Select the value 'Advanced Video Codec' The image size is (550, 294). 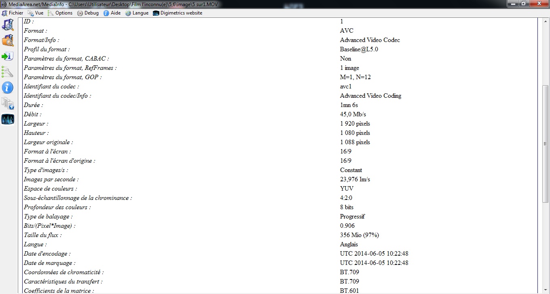[x=370, y=40]
